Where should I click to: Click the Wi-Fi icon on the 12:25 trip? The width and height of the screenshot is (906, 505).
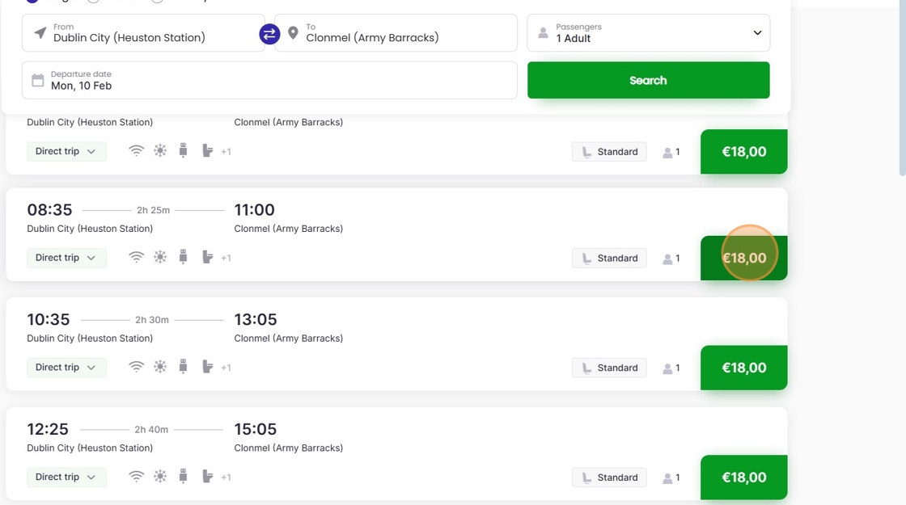[137, 477]
